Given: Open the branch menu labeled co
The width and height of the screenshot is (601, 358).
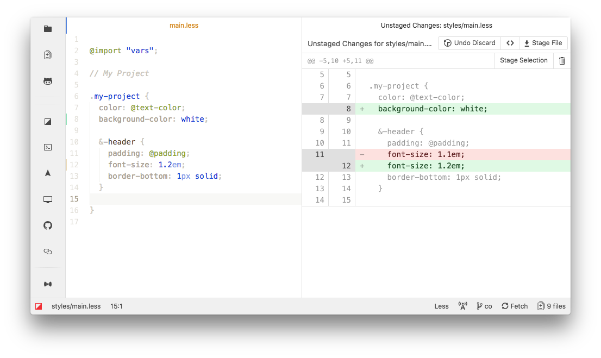Looking at the screenshot, I should 485,306.
